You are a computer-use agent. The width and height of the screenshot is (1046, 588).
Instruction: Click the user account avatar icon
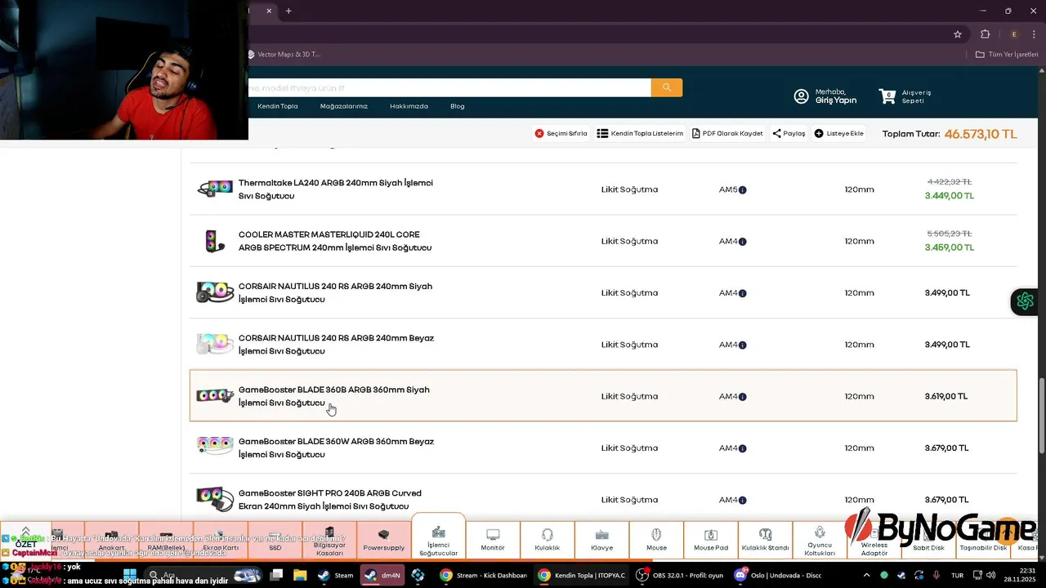pos(802,96)
